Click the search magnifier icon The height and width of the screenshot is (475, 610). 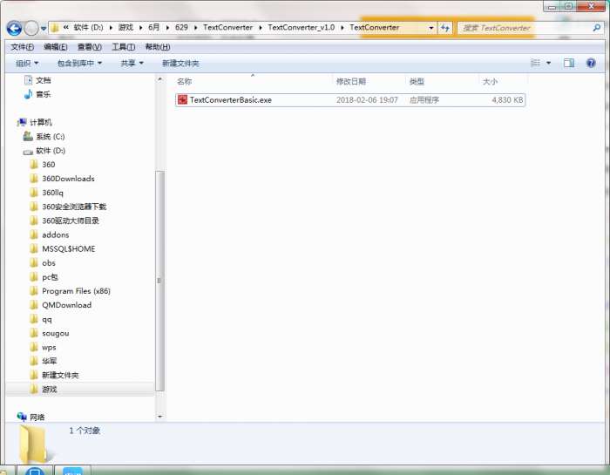coord(596,28)
